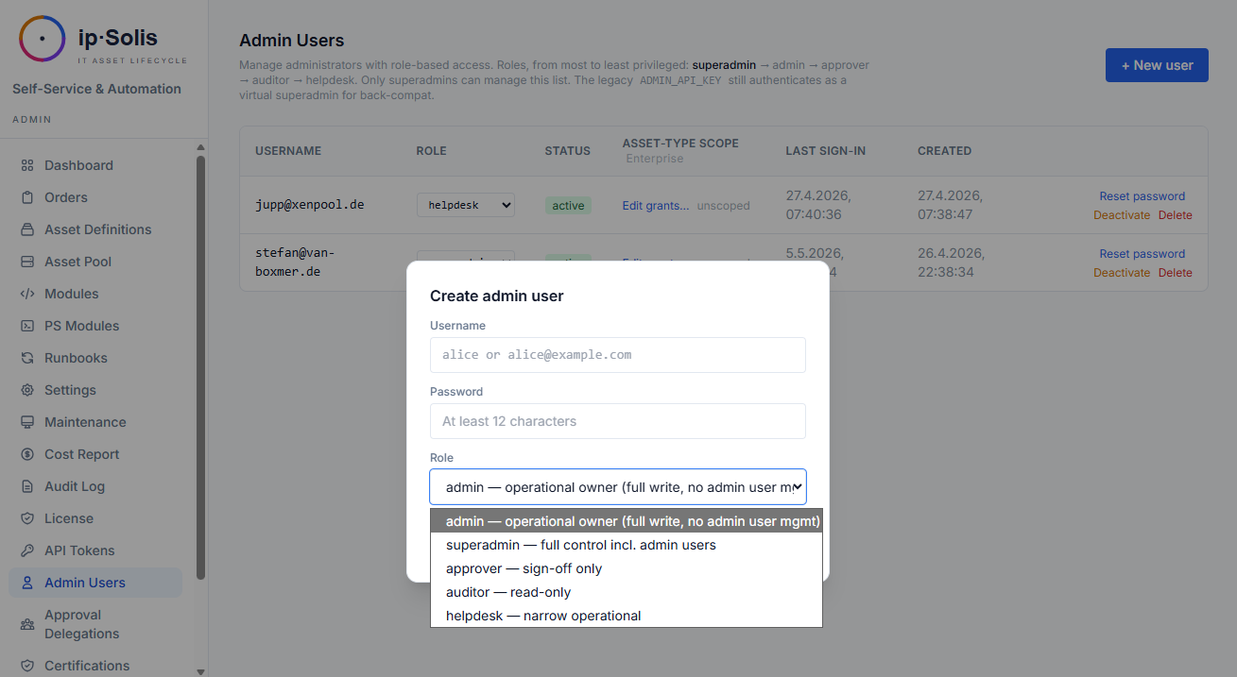
Task: Click the USERNAME column header
Action: [x=288, y=151]
